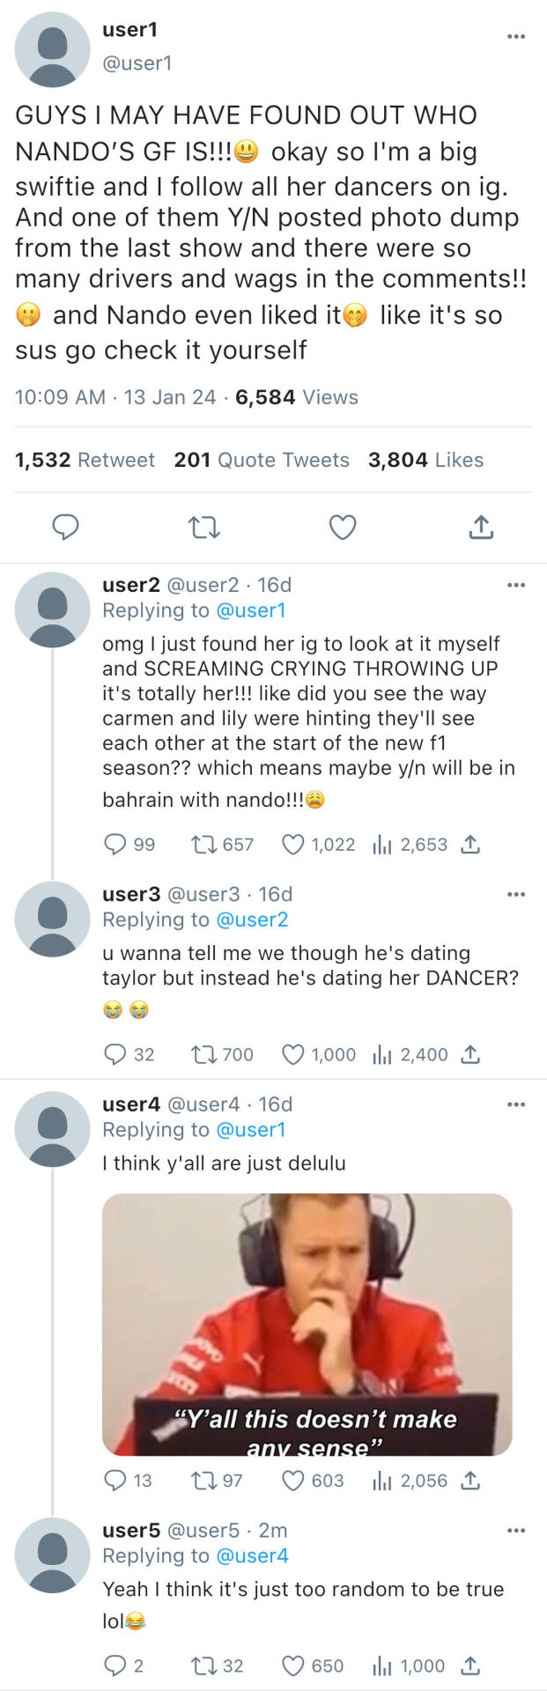Screen dimensions: 547x1691
Task: Retweet the main tweet by user1
Action: tap(204, 528)
